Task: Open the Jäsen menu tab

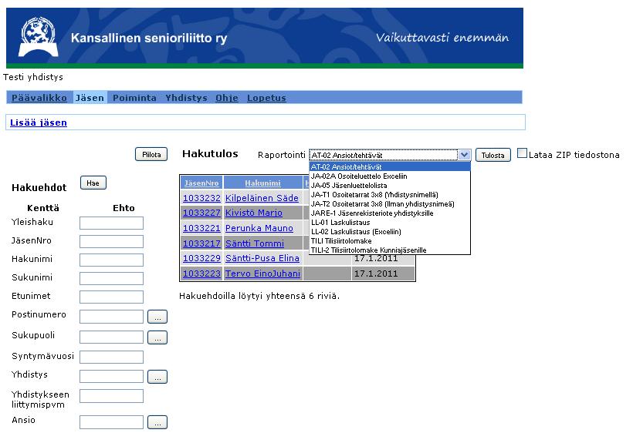Action: 90,98
